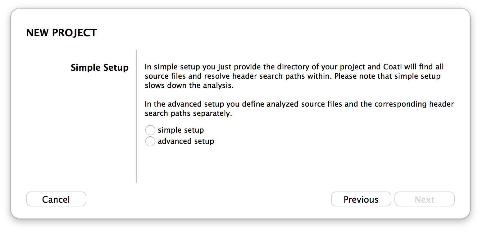Click the word Coati in the description
Viewport: 487px width, 238px height.
[390, 67]
